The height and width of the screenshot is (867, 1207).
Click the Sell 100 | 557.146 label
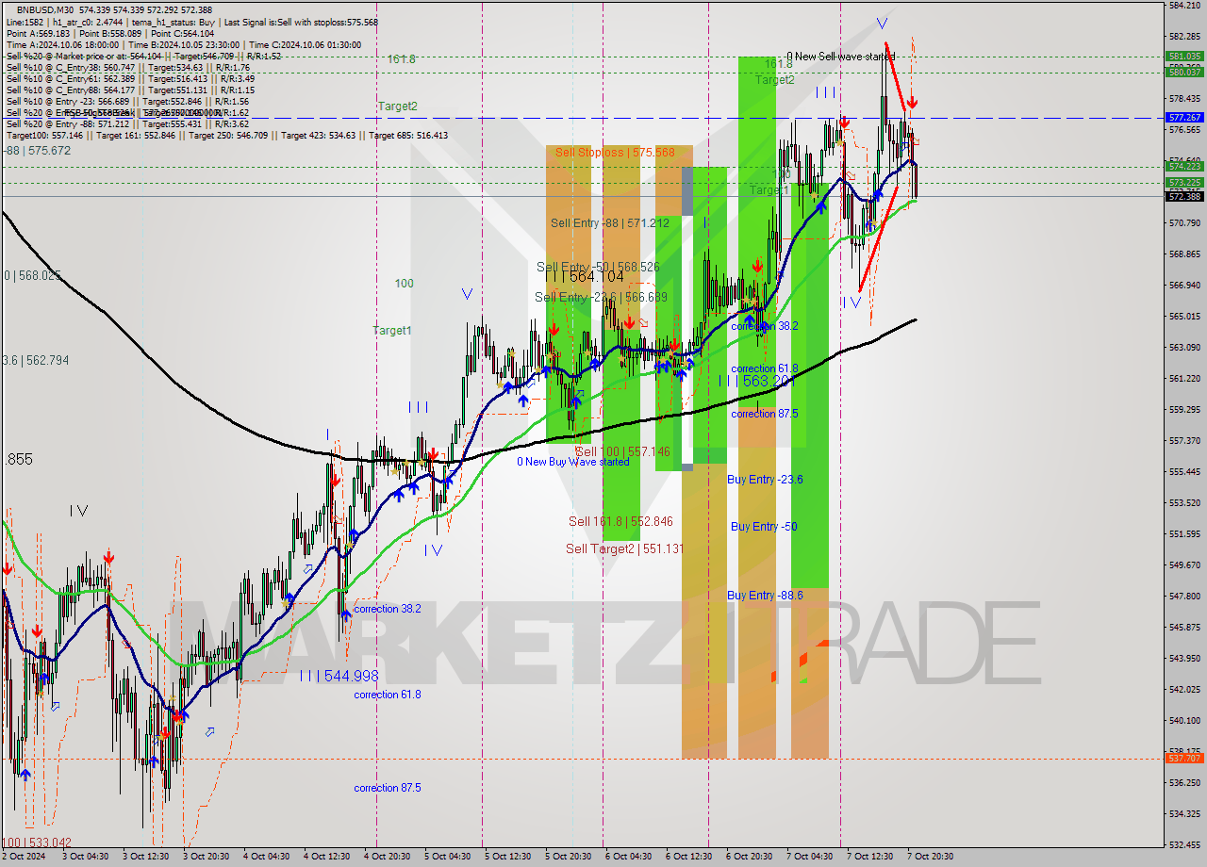click(x=622, y=451)
